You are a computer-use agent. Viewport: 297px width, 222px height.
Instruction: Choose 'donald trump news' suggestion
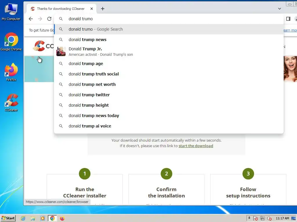[x=169, y=40]
